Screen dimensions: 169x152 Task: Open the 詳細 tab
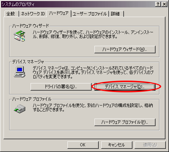point(116,14)
